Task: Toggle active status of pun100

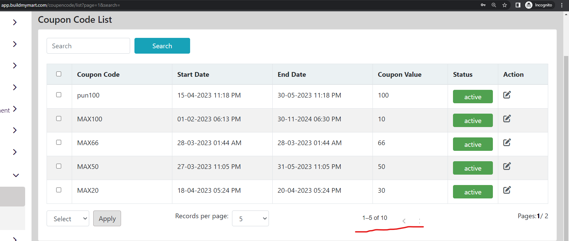Action: tap(473, 97)
